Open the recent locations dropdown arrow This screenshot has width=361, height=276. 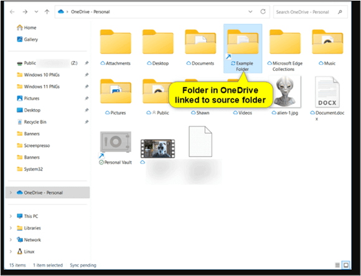pyautogui.click(x=36, y=12)
